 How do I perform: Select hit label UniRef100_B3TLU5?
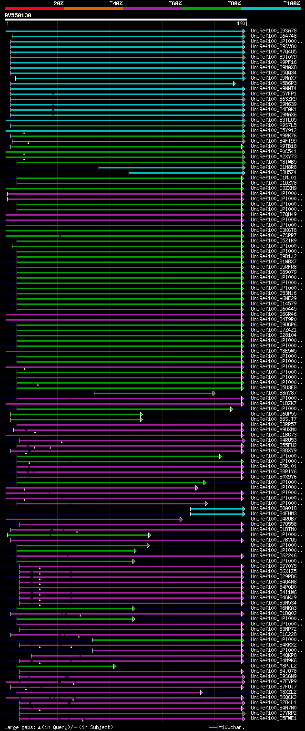click(274, 120)
